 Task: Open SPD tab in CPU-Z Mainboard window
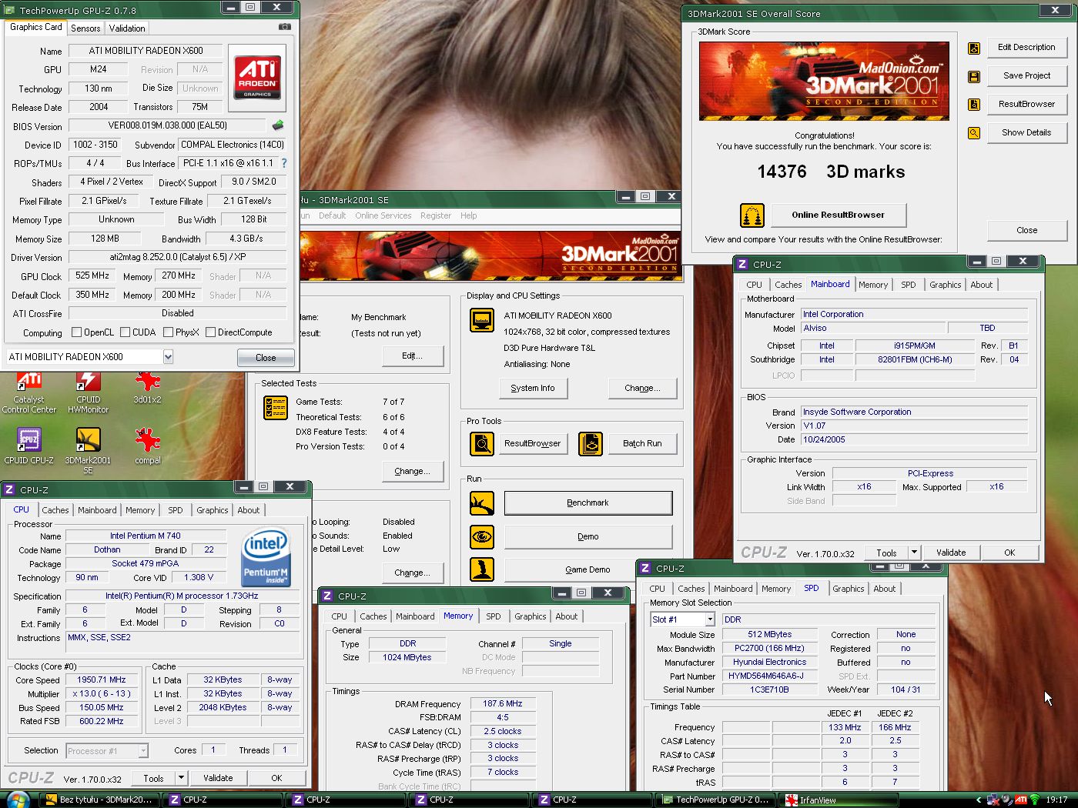[x=909, y=285]
